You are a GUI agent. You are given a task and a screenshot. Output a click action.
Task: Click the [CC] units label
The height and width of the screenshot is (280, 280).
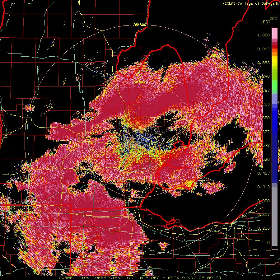(x=266, y=21)
